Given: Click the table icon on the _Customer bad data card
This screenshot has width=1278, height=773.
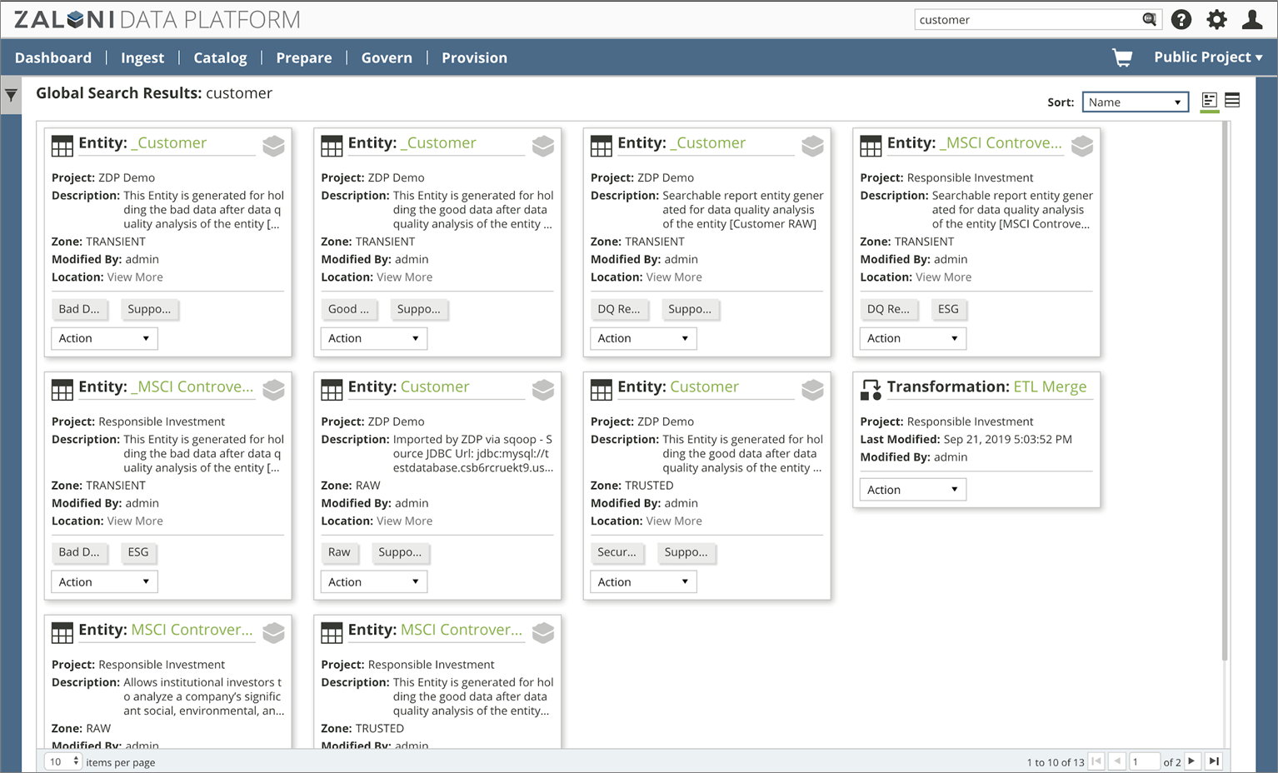Looking at the screenshot, I should (x=62, y=146).
